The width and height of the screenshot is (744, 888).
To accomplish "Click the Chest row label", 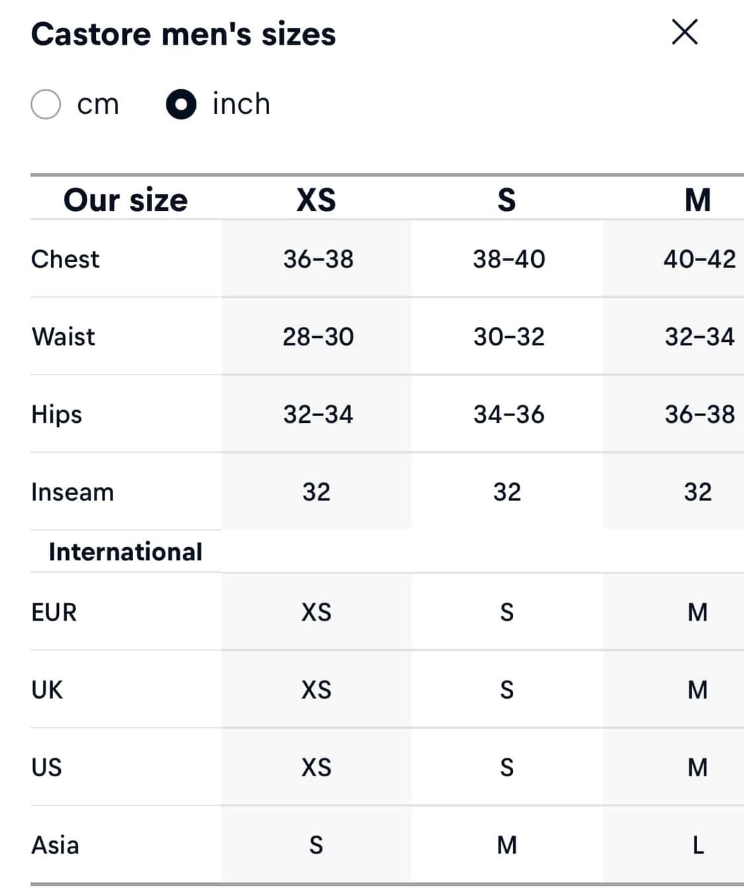I will tap(65, 259).
